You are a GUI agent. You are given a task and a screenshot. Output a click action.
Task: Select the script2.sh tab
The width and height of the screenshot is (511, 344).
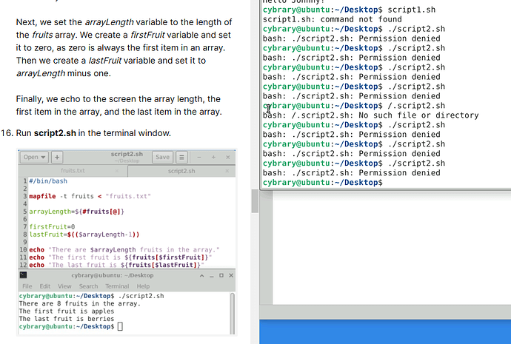coord(181,171)
